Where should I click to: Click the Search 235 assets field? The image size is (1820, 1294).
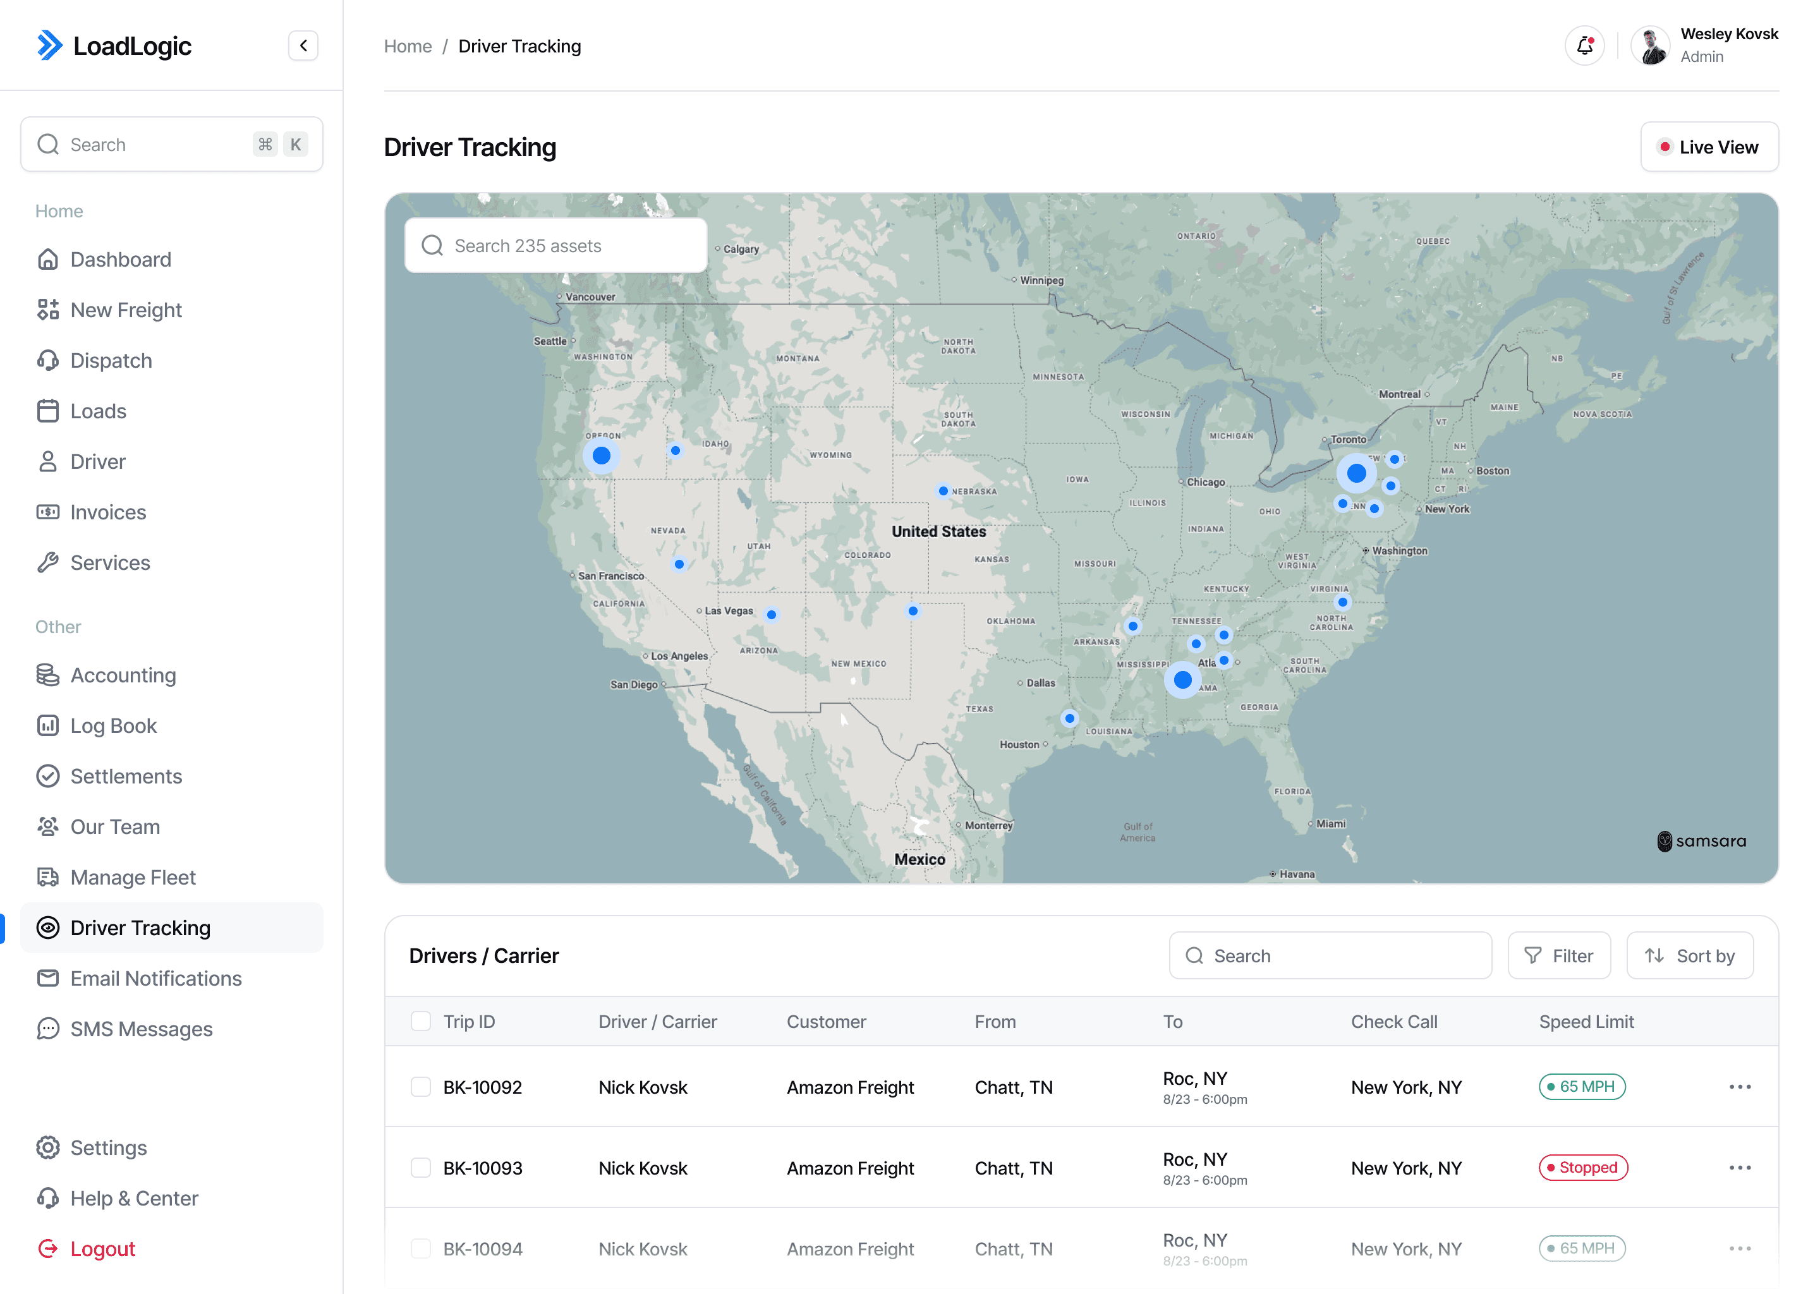tap(556, 246)
